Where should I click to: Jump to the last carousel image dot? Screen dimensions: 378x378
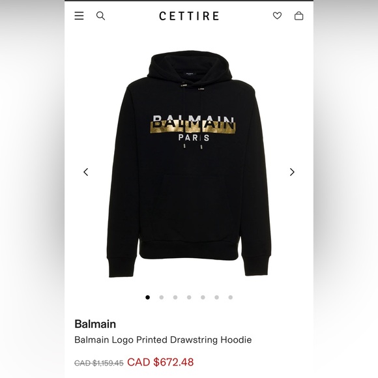pos(231,297)
